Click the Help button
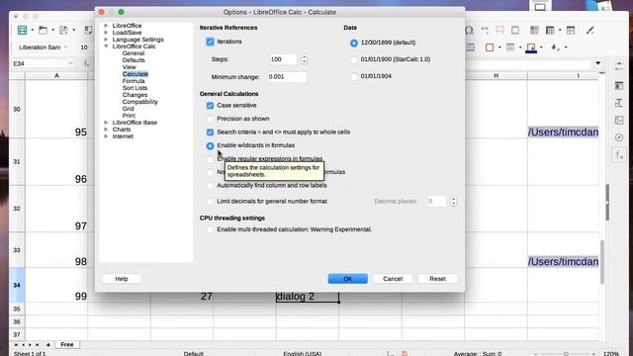This screenshot has width=633, height=356. (x=122, y=279)
